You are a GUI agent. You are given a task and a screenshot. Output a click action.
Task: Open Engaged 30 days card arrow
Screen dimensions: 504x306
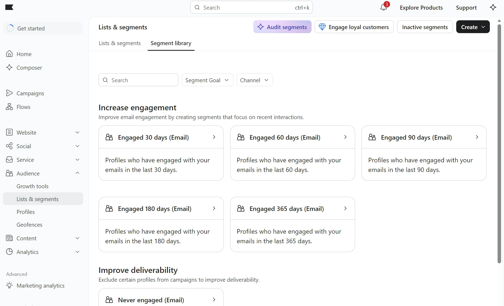(214, 137)
